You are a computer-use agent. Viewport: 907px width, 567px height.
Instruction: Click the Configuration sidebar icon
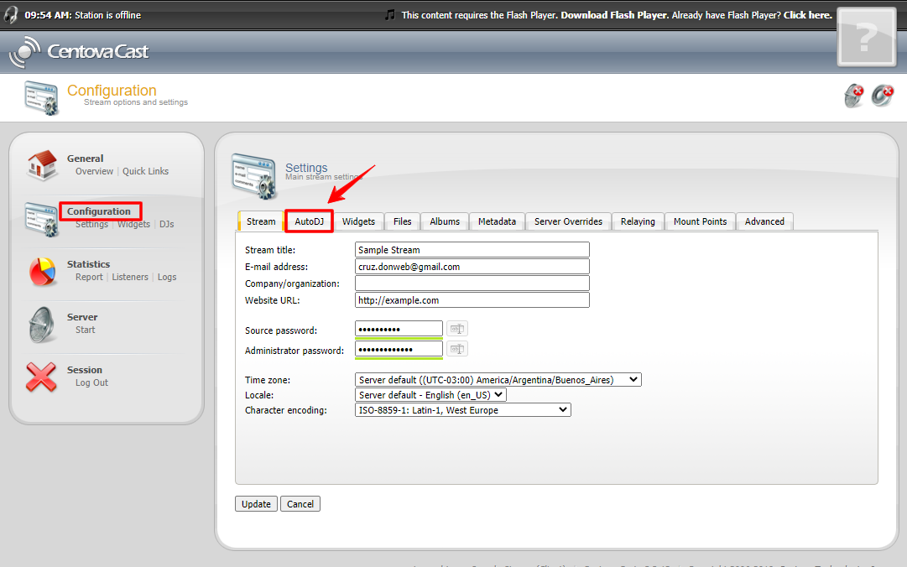[42, 219]
